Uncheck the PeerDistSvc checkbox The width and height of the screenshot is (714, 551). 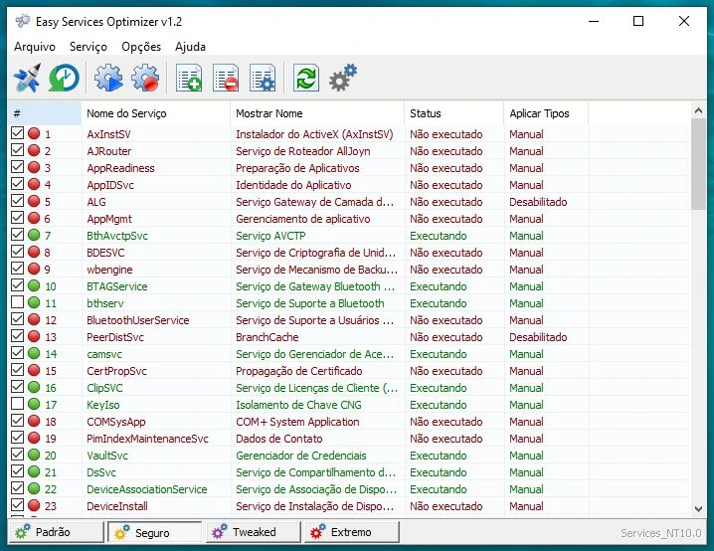[17, 336]
